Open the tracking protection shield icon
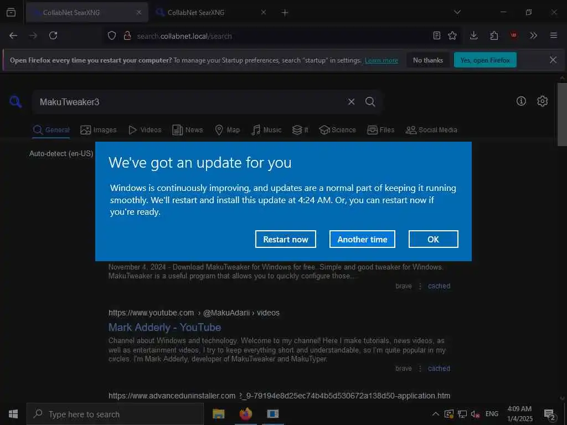This screenshot has height=425, width=567. coord(112,36)
